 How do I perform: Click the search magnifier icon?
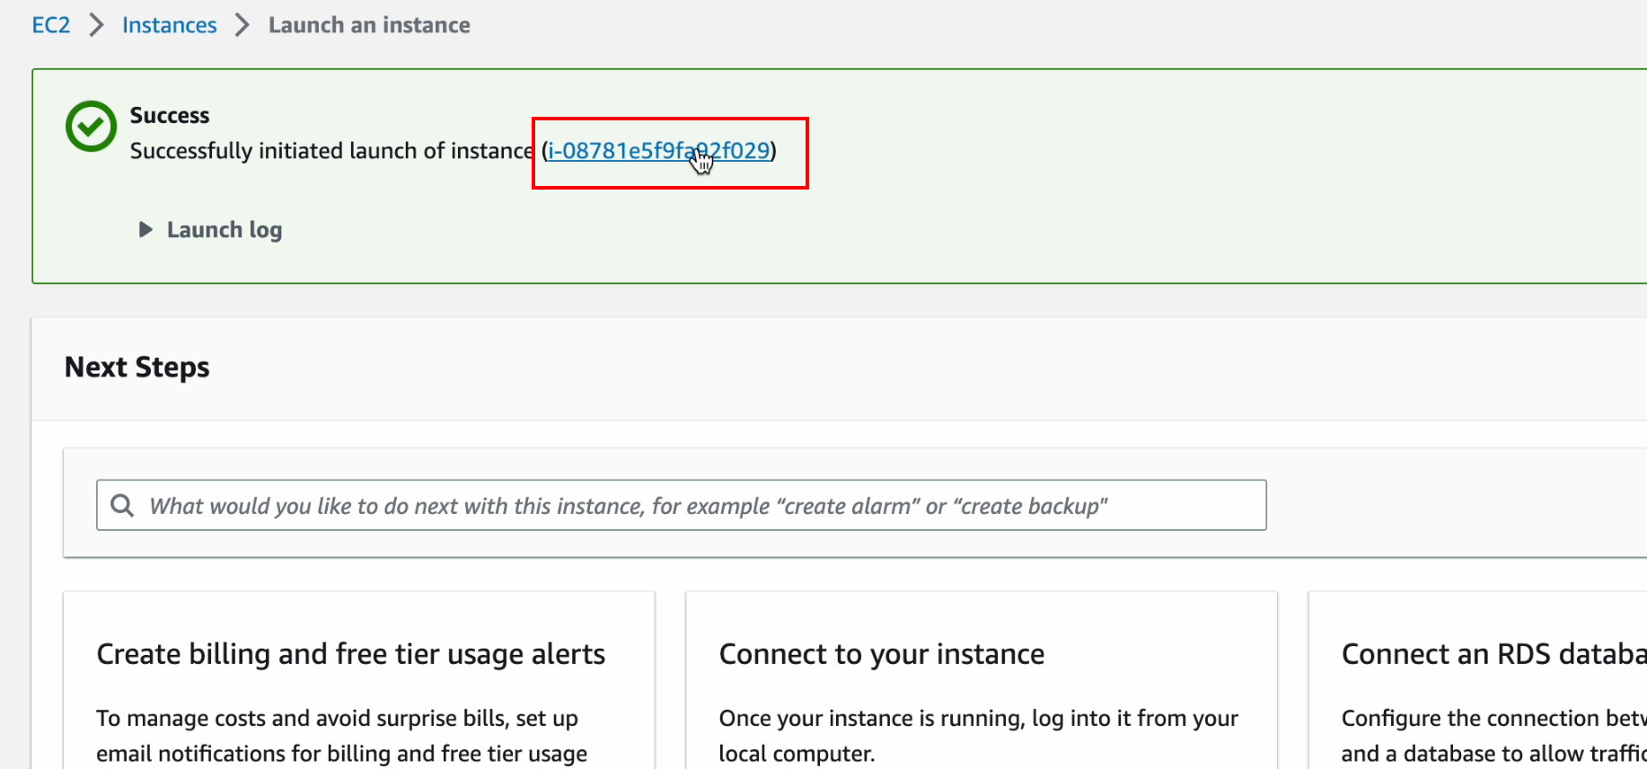point(122,505)
